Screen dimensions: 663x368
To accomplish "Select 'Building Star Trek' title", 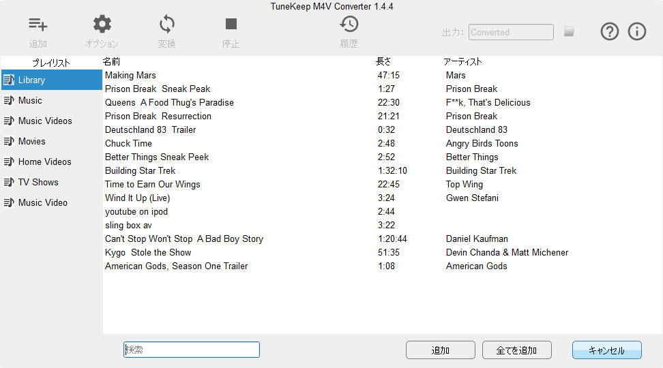I will (x=140, y=170).
